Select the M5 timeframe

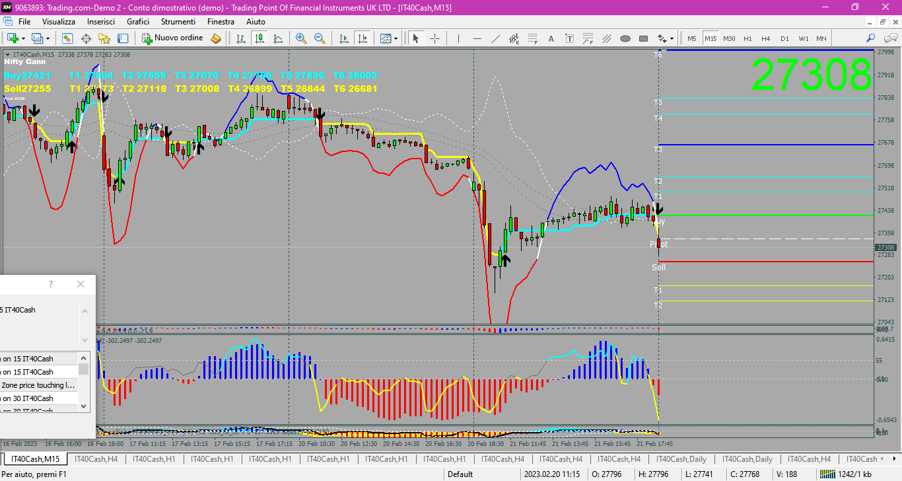[x=692, y=38]
